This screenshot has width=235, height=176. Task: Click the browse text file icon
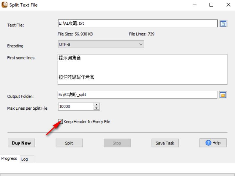223,23
